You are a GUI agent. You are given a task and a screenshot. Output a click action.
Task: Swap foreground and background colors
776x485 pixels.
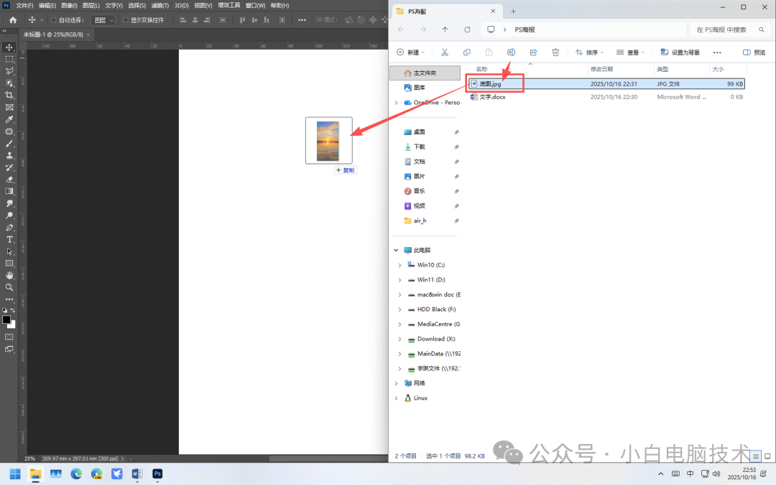(13, 310)
